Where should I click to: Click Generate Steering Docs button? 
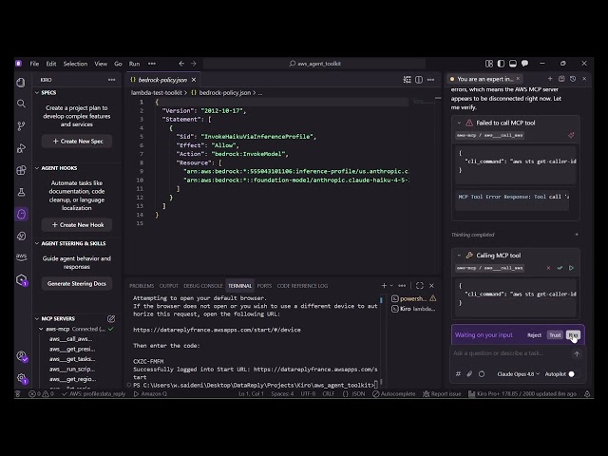(x=77, y=284)
